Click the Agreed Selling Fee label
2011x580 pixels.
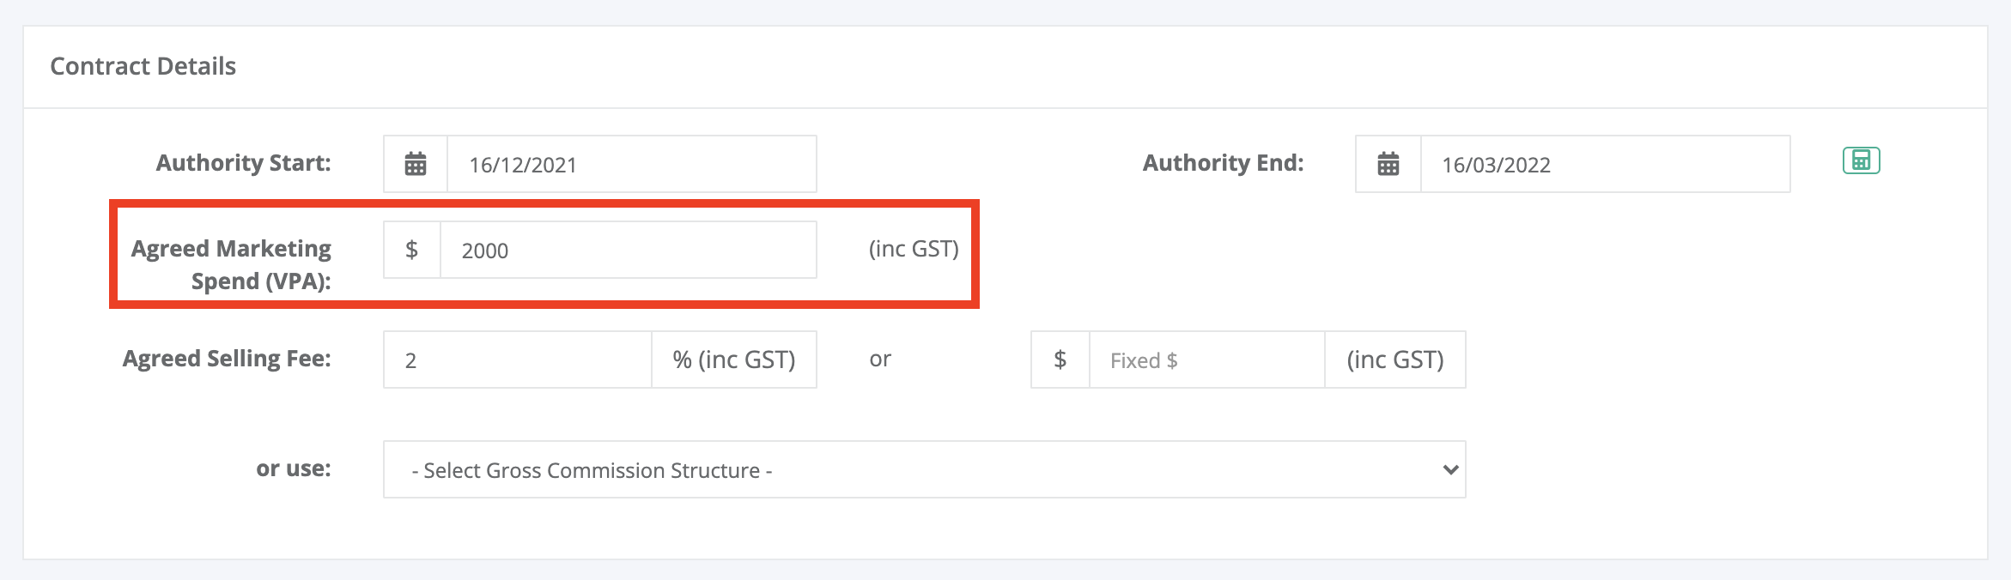(228, 359)
